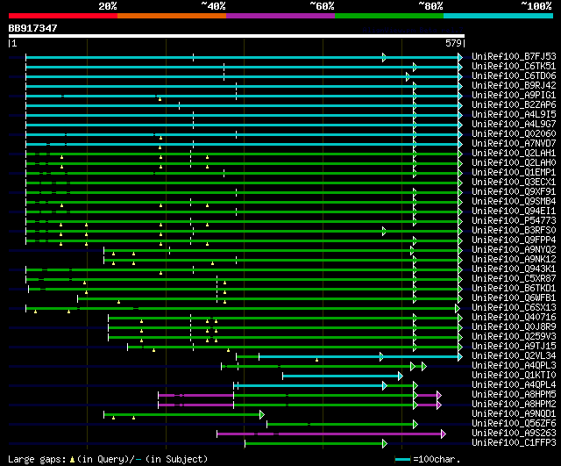Open hit UniRef100_Q2LAH1
561x466 pixels.
pyautogui.click(x=514, y=154)
